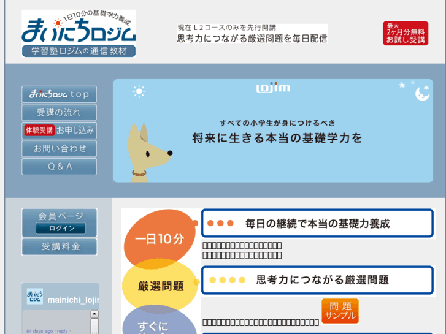446x334 pixels.
Task: Open the 受講の流れ menu item
Action: tap(59, 112)
